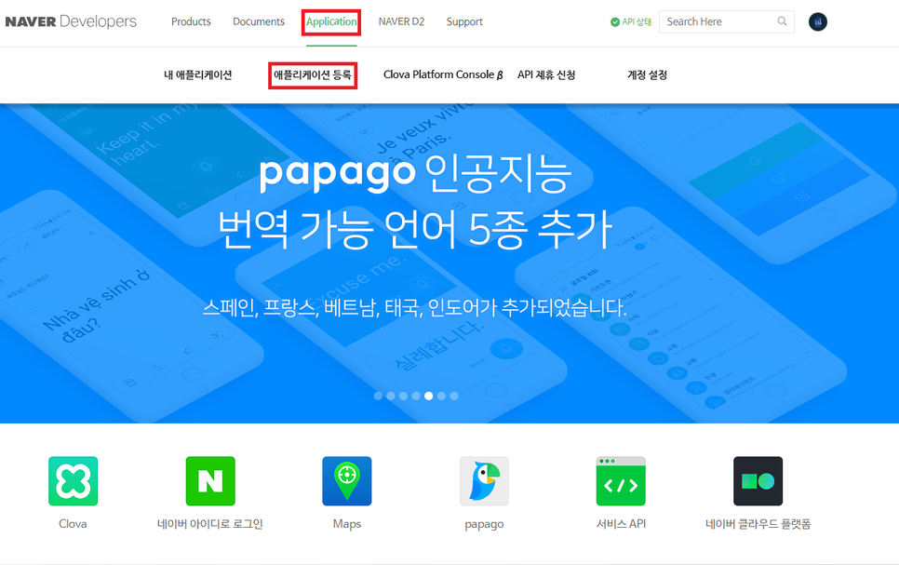The height and width of the screenshot is (565, 899).
Task: Click the Maps label text
Action: 347,524
